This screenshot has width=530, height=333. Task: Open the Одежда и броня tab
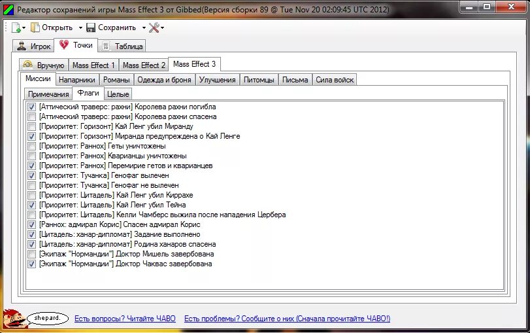pyautogui.click(x=164, y=80)
